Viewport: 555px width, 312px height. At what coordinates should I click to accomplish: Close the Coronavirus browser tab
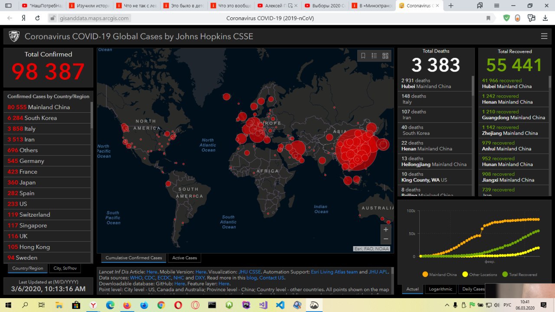coord(437,6)
